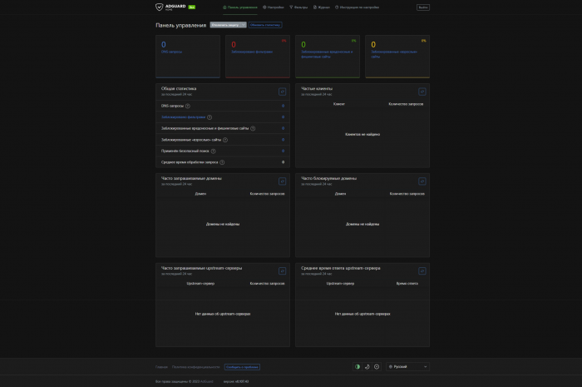Viewport: 582px width, 387px height.
Task: Switch to dark theme moon icon
Action: point(367,366)
